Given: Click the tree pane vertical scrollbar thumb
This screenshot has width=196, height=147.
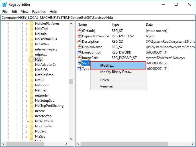Looking at the screenshot, I should tap(71, 81).
